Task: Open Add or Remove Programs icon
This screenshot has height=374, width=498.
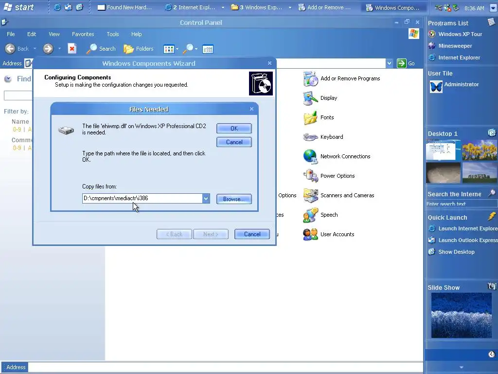Action: (310, 78)
